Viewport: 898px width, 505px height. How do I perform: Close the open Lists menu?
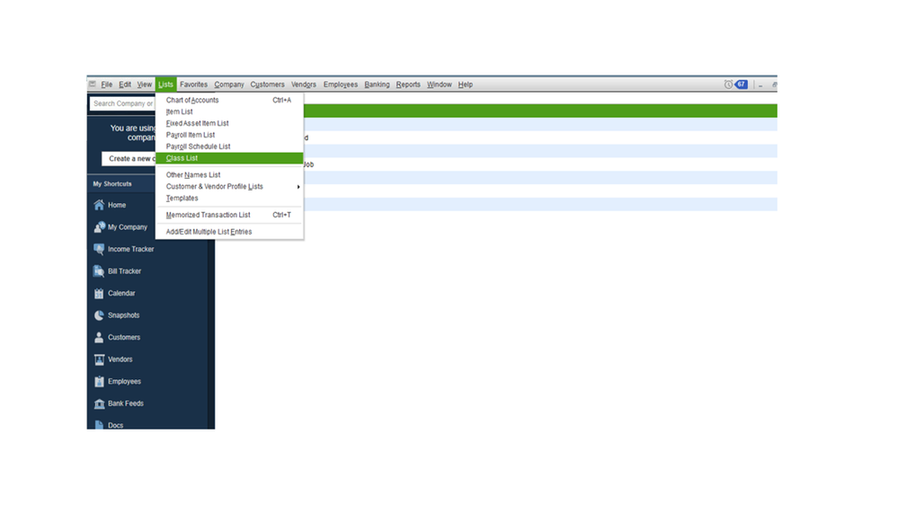pos(165,84)
